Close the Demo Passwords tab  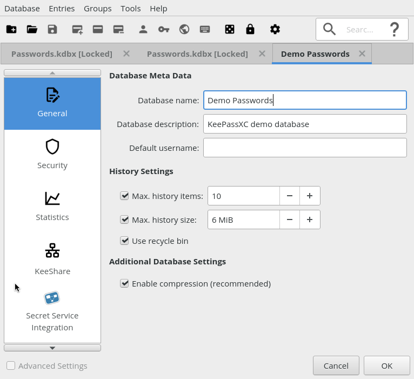pos(362,54)
